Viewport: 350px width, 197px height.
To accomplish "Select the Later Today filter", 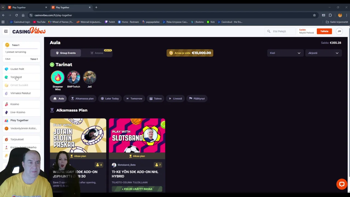I will (x=110, y=99).
